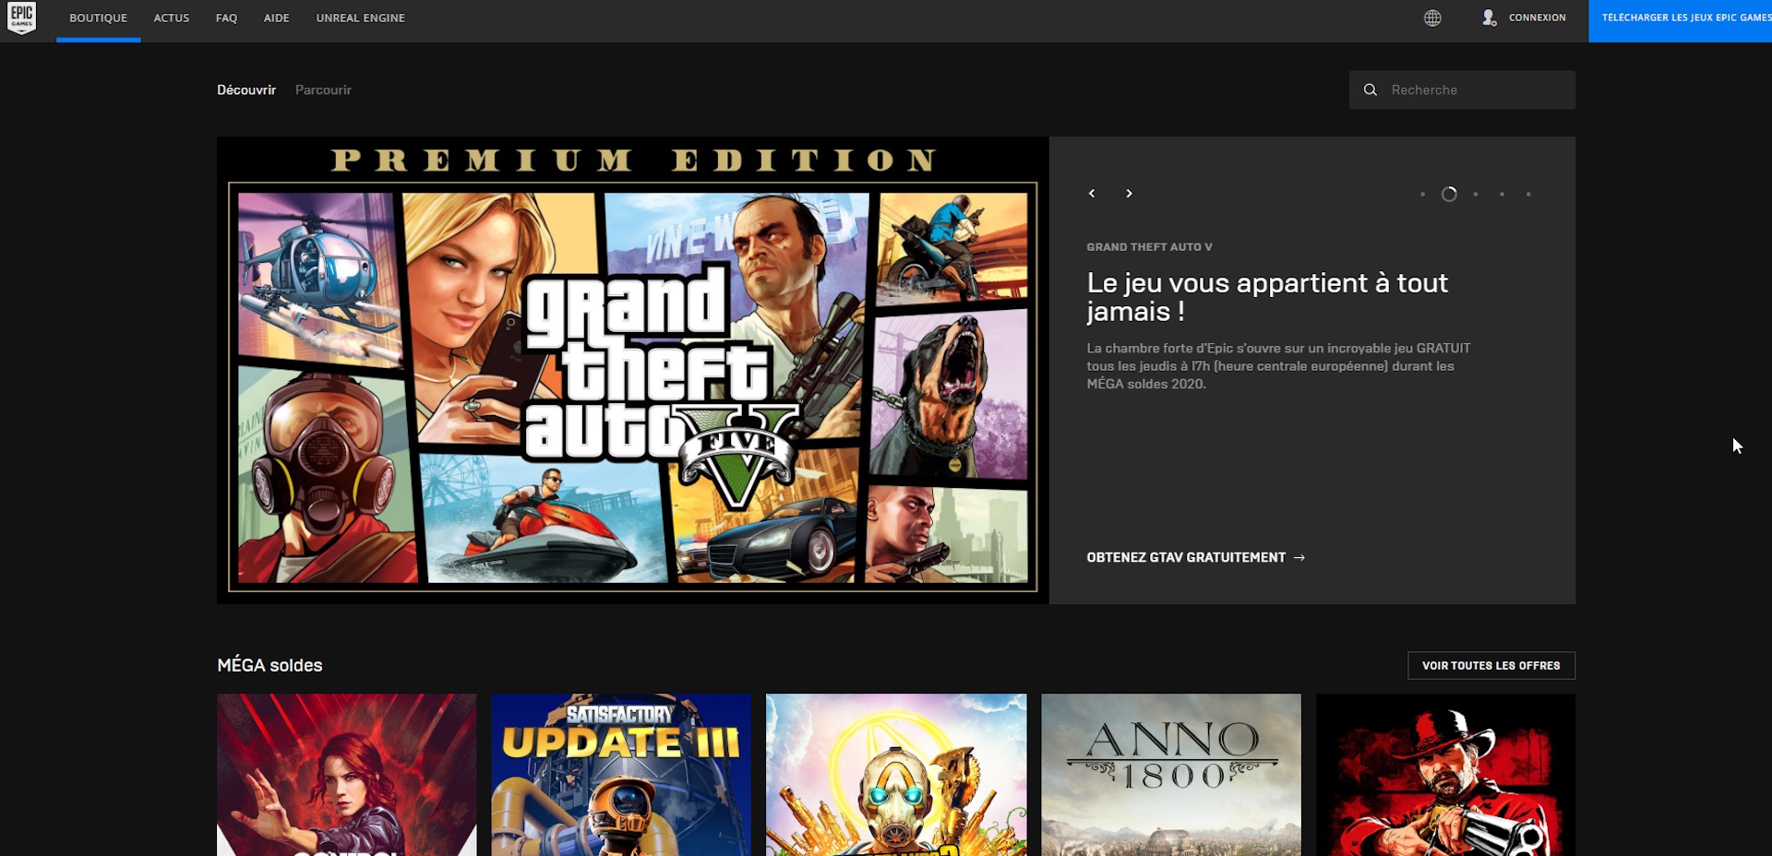Image resolution: width=1772 pixels, height=856 pixels.
Task: Open the Red Dead Redemption thumbnail
Action: [x=1445, y=775]
